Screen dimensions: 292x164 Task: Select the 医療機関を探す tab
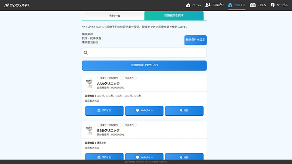174,16
